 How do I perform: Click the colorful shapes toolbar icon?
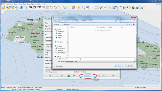click(x=73, y=8)
